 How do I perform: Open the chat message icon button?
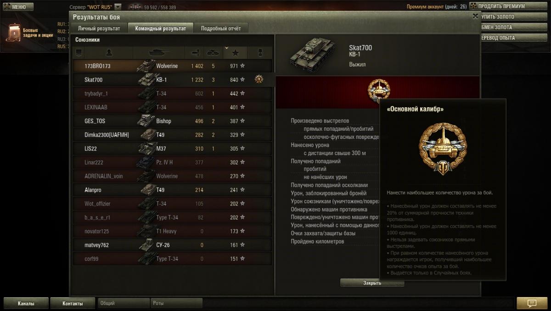[x=532, y=303]
